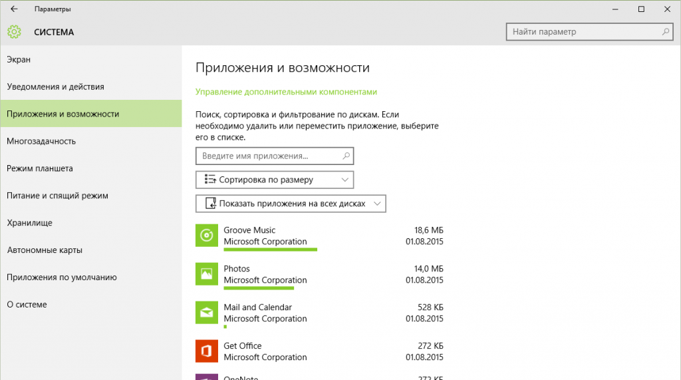Open Многозадачность settings
Viewport: 681px width, 380px height.
point(90,141)
